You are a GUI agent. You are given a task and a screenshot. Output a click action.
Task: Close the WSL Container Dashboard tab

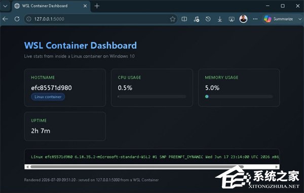[x=85, y=6]
